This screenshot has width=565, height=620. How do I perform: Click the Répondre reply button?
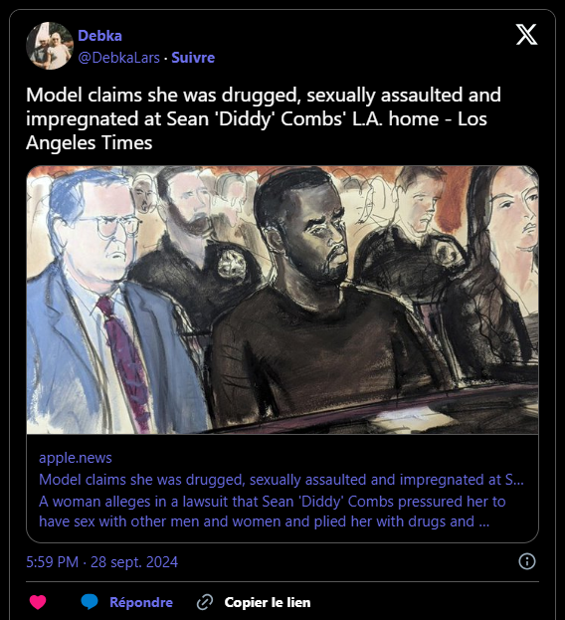click(x=141, y=602)
